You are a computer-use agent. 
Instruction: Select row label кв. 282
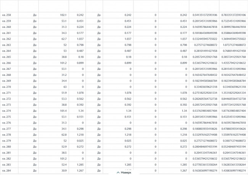[x=6, y=159]
